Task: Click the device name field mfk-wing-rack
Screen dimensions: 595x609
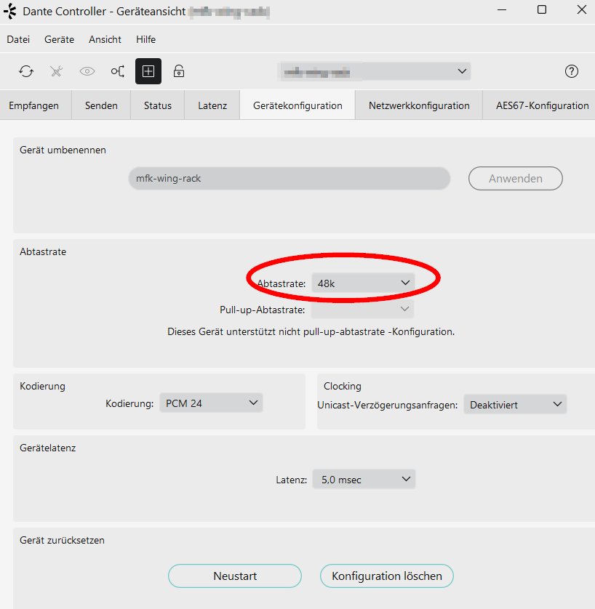Action: pos(289,178)
